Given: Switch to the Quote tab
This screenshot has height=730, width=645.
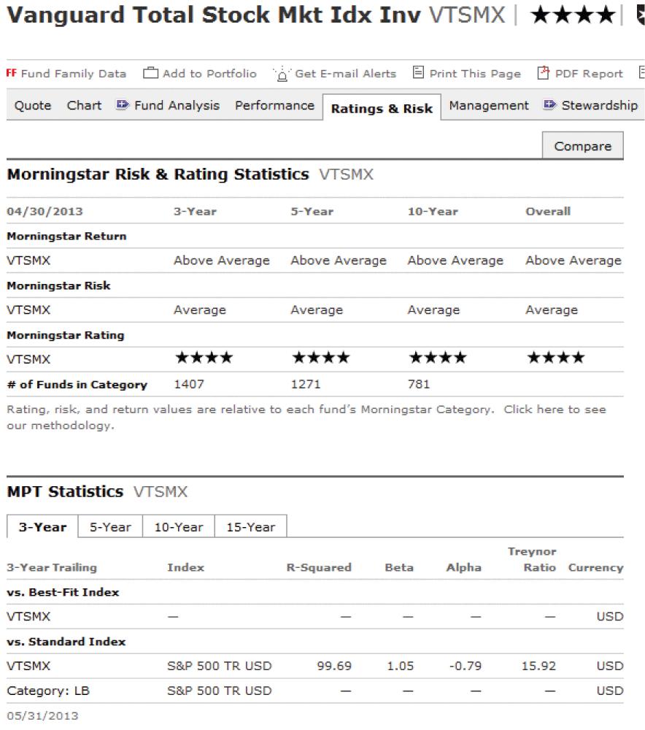Looking at the screenshot, I should pos(33,106).
